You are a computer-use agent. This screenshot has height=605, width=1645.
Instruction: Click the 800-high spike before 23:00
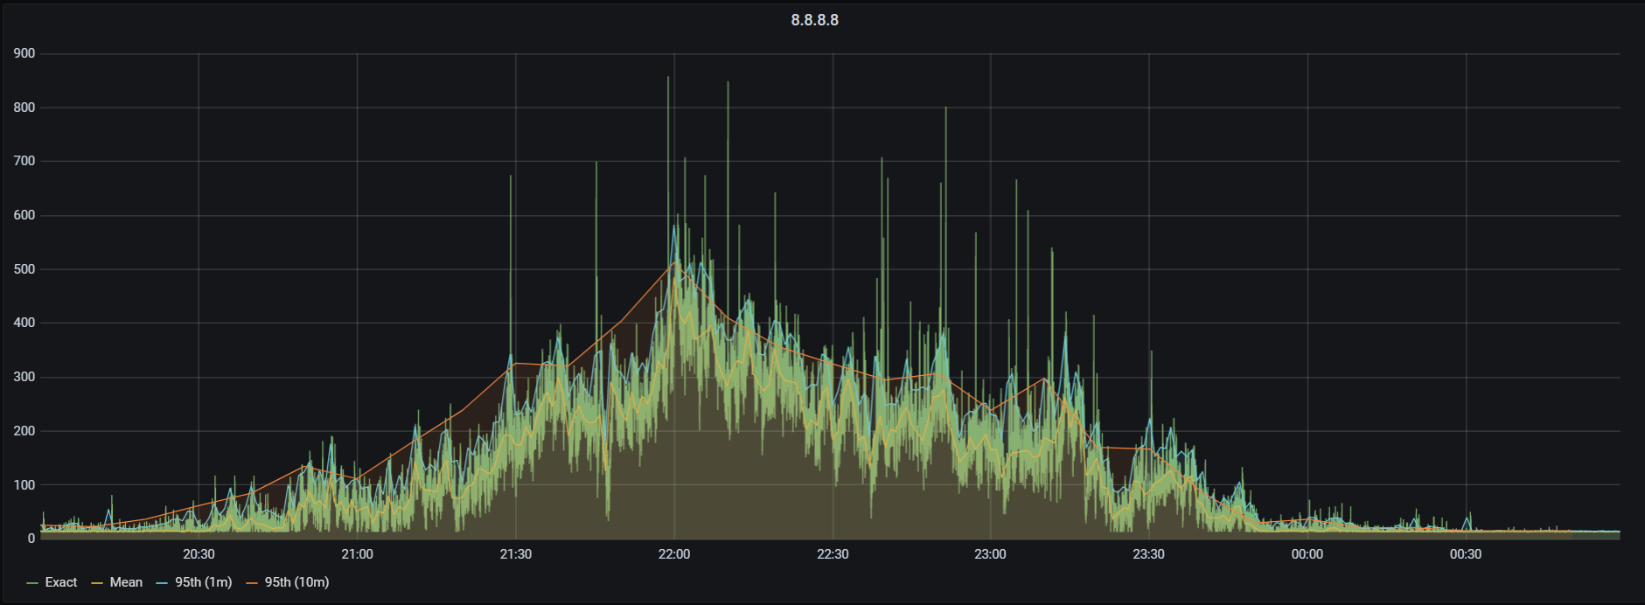[945, 110]
